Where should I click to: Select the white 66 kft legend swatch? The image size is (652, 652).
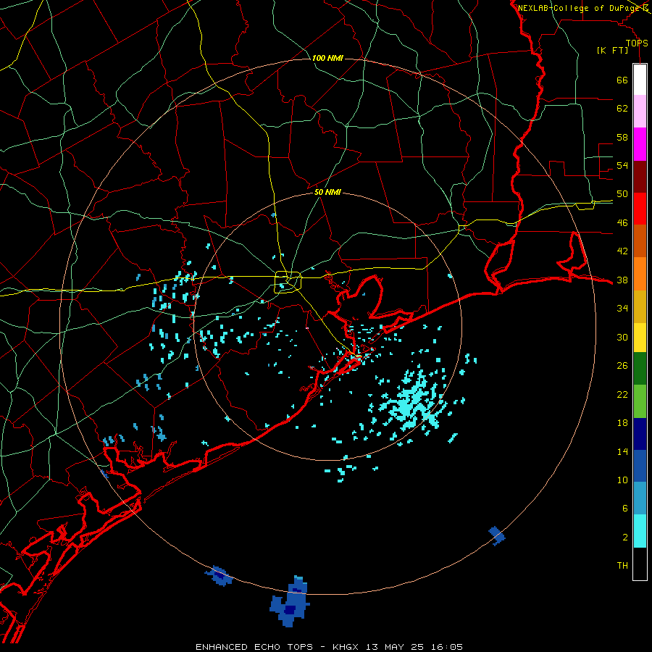pyautogui.click(x=640, y=80)
